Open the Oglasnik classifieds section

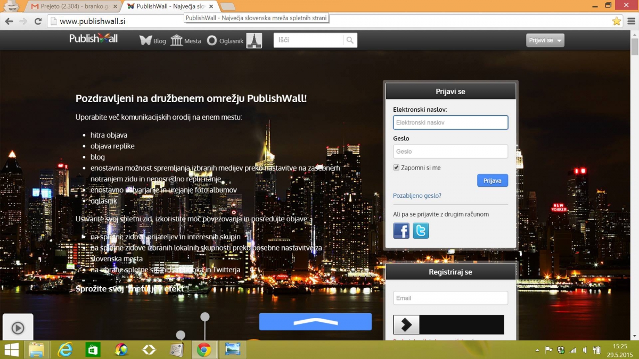(x=225, y=40)
